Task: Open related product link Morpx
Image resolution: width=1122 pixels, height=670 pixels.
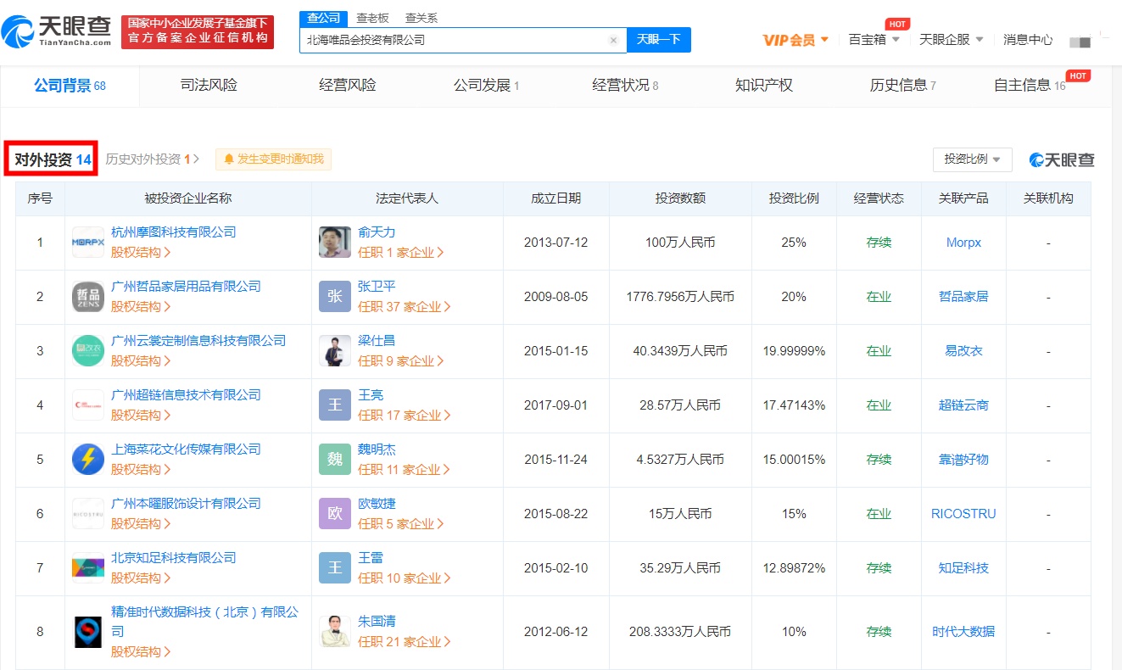Action: point(963,243)
